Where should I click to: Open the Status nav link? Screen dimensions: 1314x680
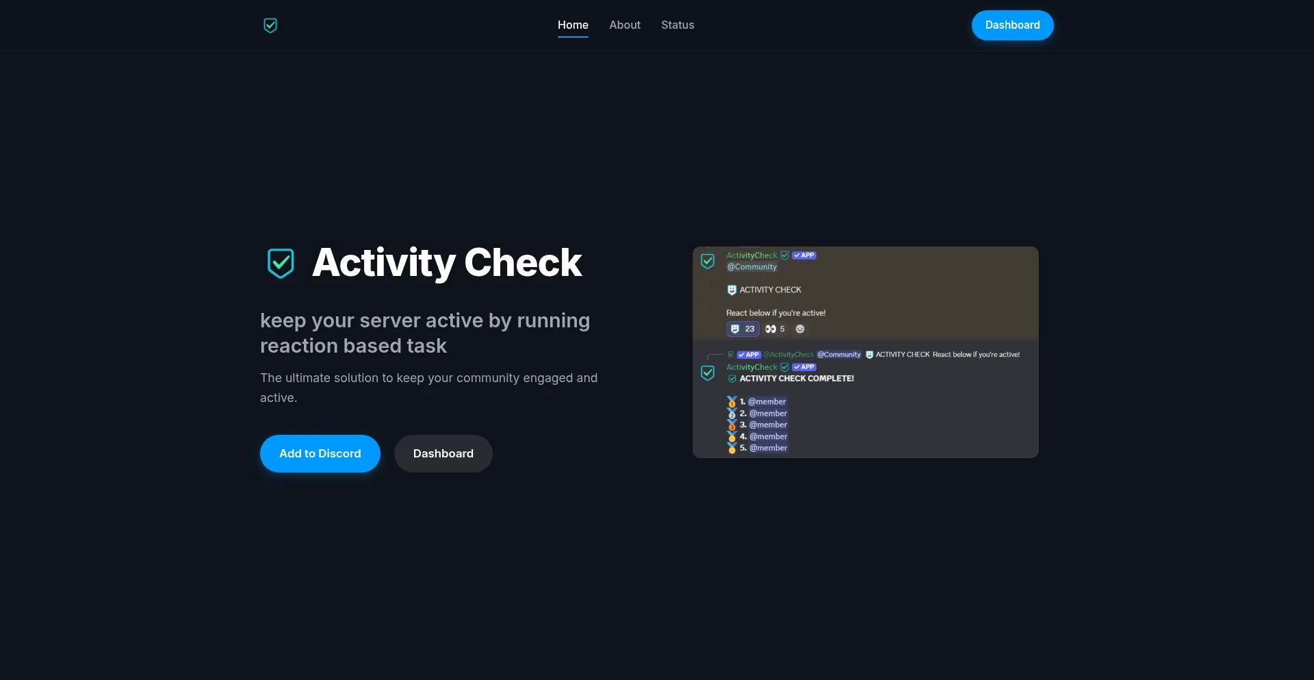[x=678, y=25]
